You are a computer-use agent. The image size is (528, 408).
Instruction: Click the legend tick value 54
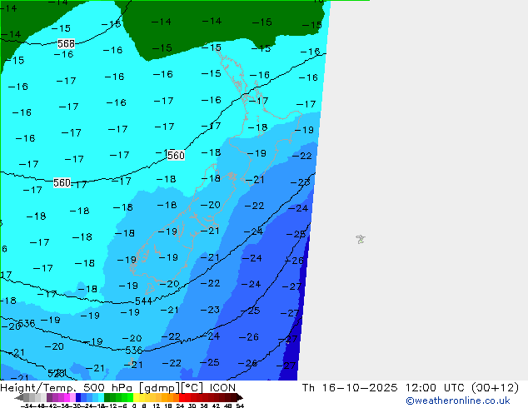(239, 406)
